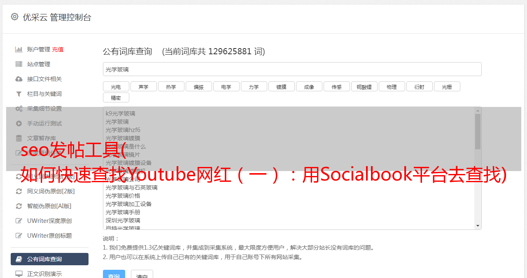
Task: Select result 光学玻璃价格 in the list
Action: (123, 196)
